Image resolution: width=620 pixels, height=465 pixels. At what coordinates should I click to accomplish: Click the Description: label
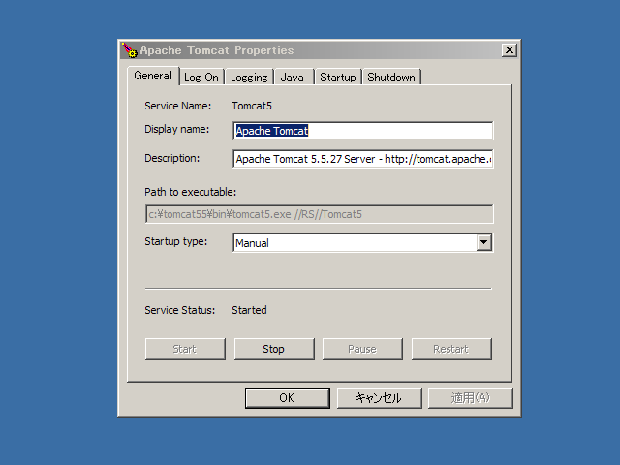[172, 158]
